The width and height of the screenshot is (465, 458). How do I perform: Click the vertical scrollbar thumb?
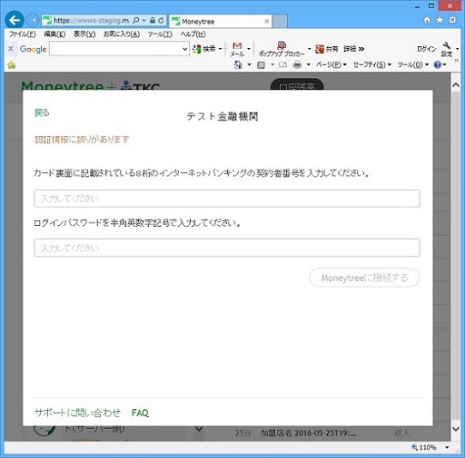(456, 256)
